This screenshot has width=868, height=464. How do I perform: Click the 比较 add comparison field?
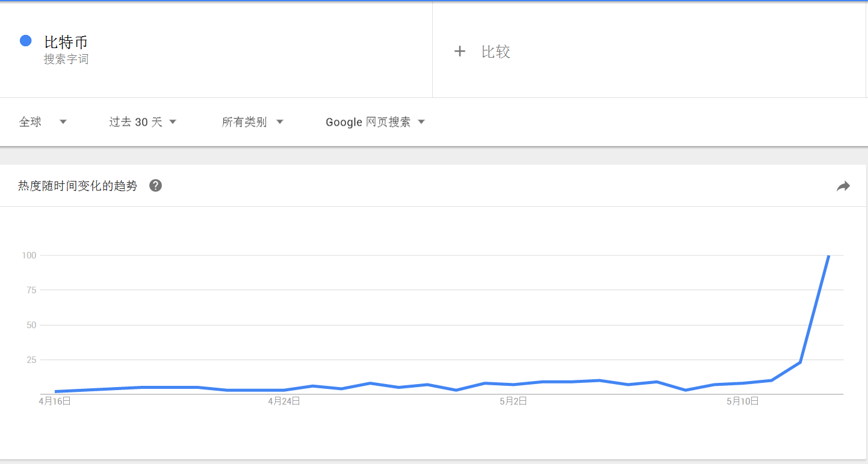[x=649, y=52]
